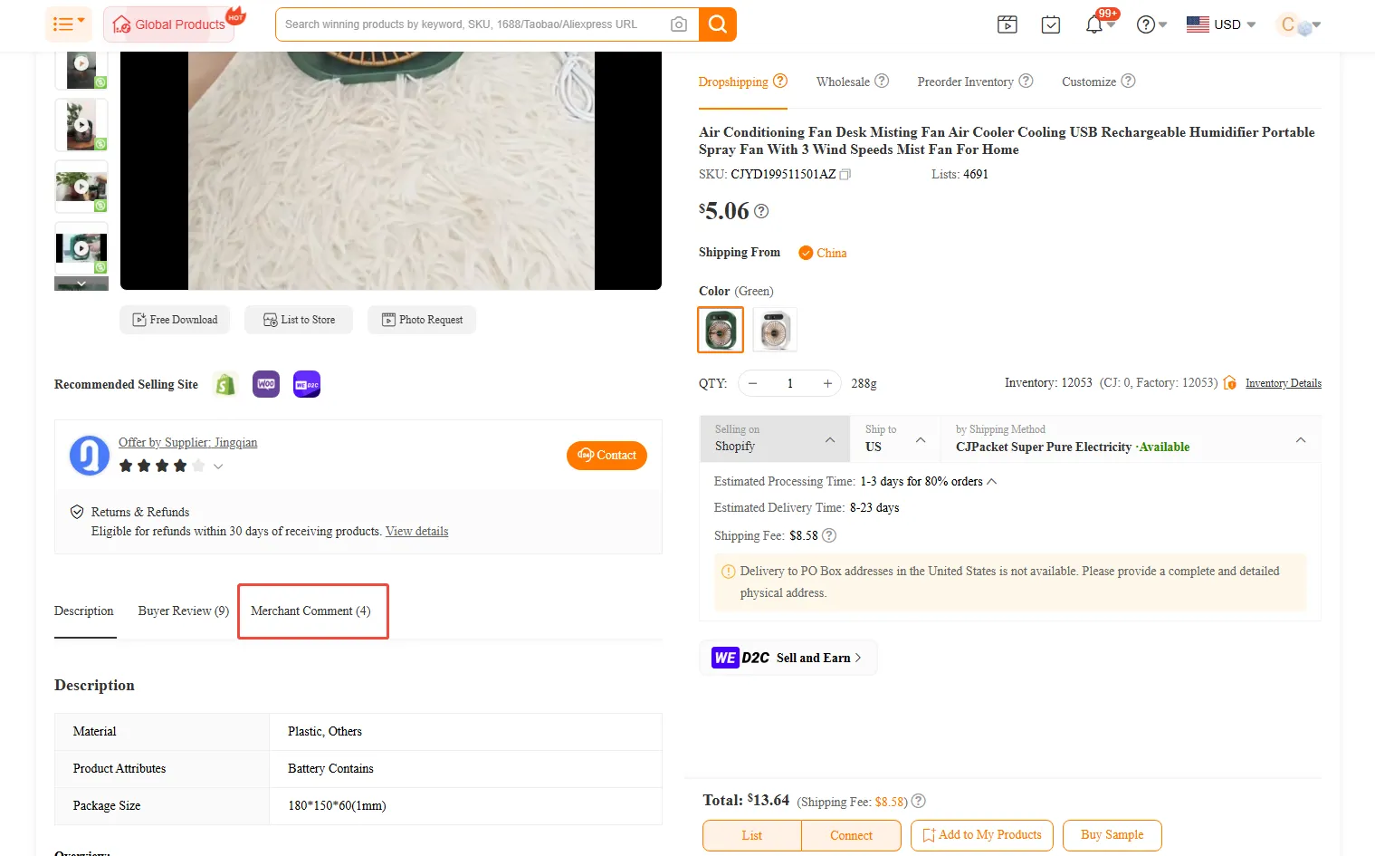Select the white fan color option
The image size is (1375, 856).
tap(775, 330)
